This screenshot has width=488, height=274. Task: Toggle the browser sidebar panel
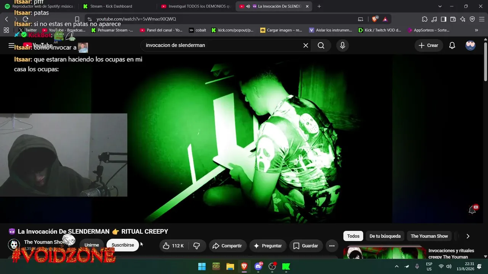(444, 19)
